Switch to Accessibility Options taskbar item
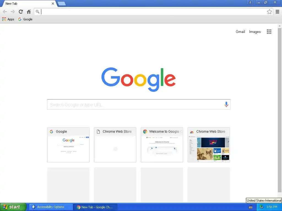Viewport: 282px width, 211px height. [x=51, y=207]
